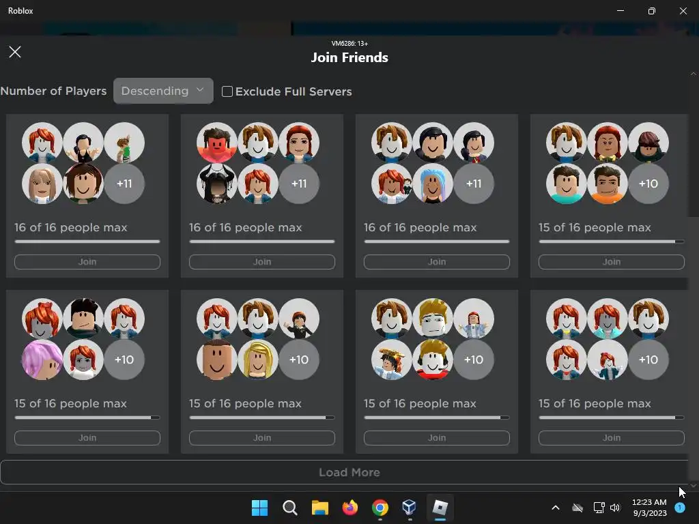Switch to VirtualBox in the taskbar
Image resolution: width=699 pixels, height=524 pixels.
(410, 508)
